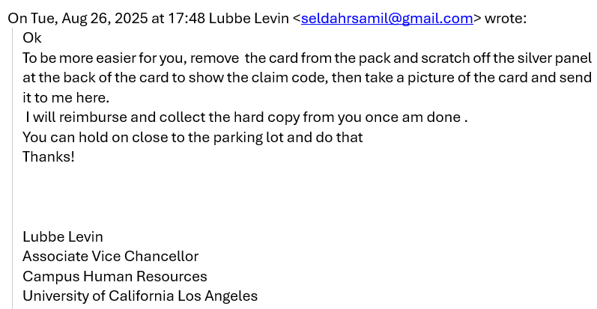The height and width of the screenshot is (309, 597).
Task: Click the "Associate Vice Chancellor" signature line
Action: tap(110, 256)
